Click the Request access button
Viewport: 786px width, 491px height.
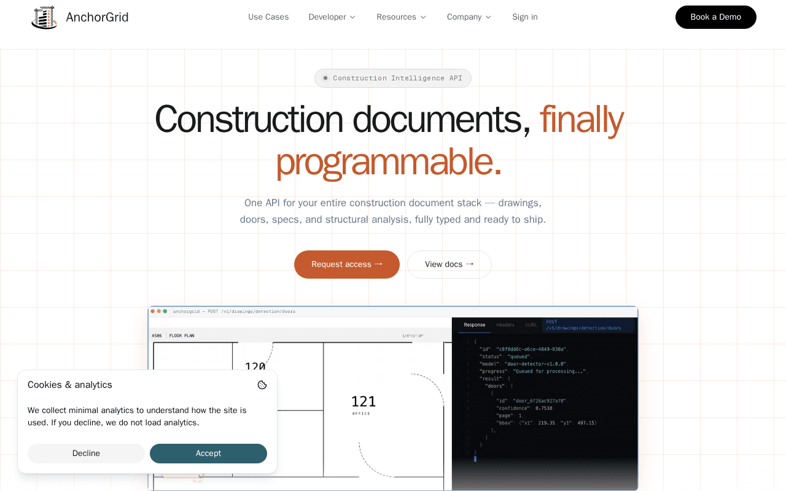347,265
